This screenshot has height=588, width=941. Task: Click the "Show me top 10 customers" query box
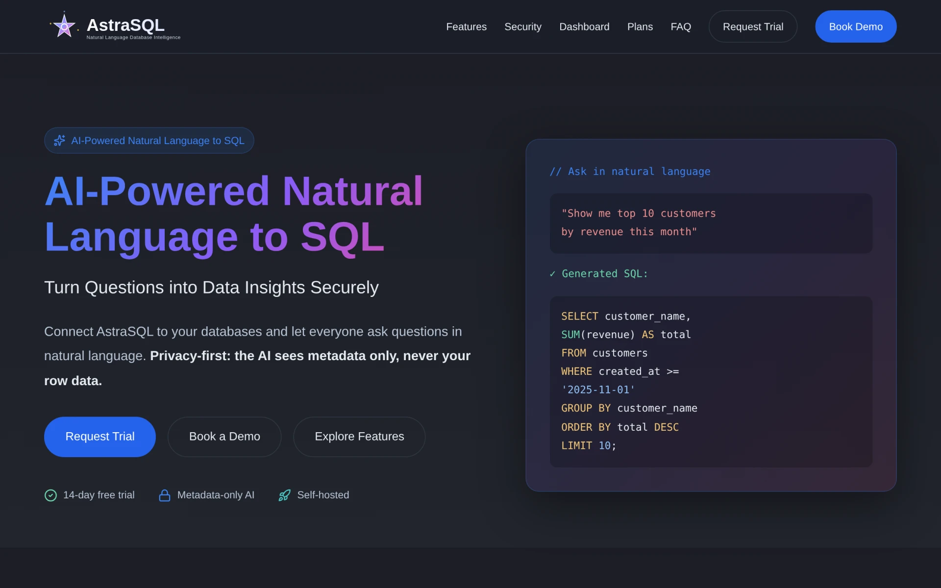pos(711,223)
